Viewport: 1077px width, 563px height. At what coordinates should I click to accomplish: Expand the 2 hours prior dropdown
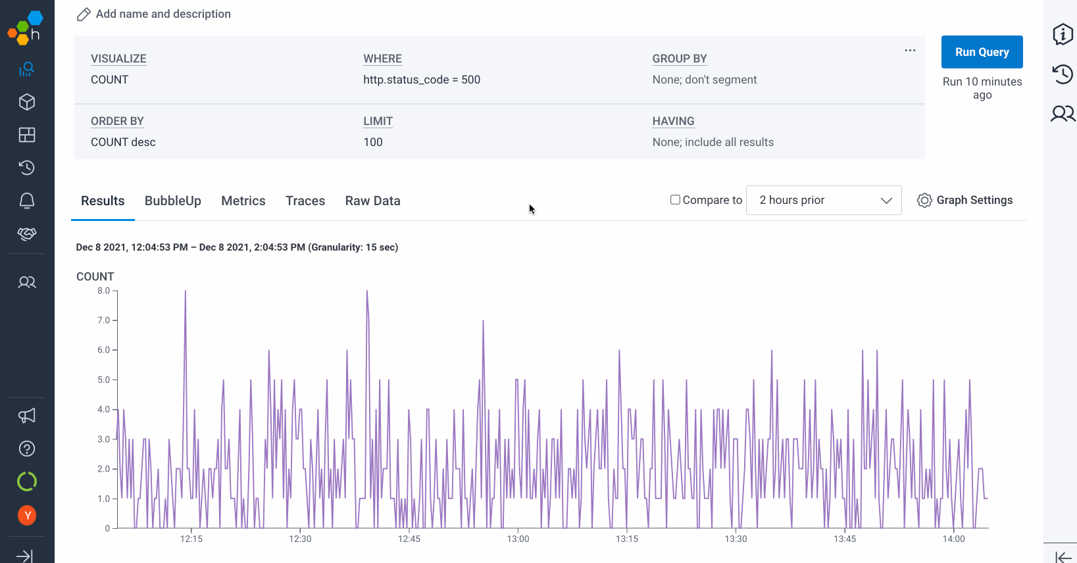824,200
